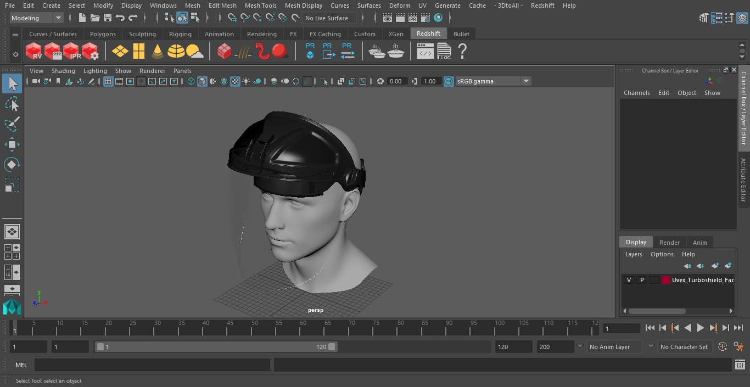Toggle textured display checker icon
The width and height of the screenshot is (750, 387).
(235, 81)
